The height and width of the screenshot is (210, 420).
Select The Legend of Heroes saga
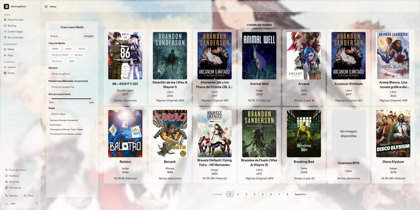coord(66,129)
